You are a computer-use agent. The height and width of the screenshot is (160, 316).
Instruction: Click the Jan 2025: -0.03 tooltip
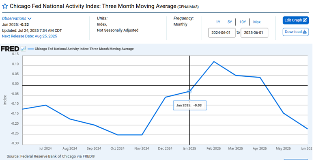[189, 105]
